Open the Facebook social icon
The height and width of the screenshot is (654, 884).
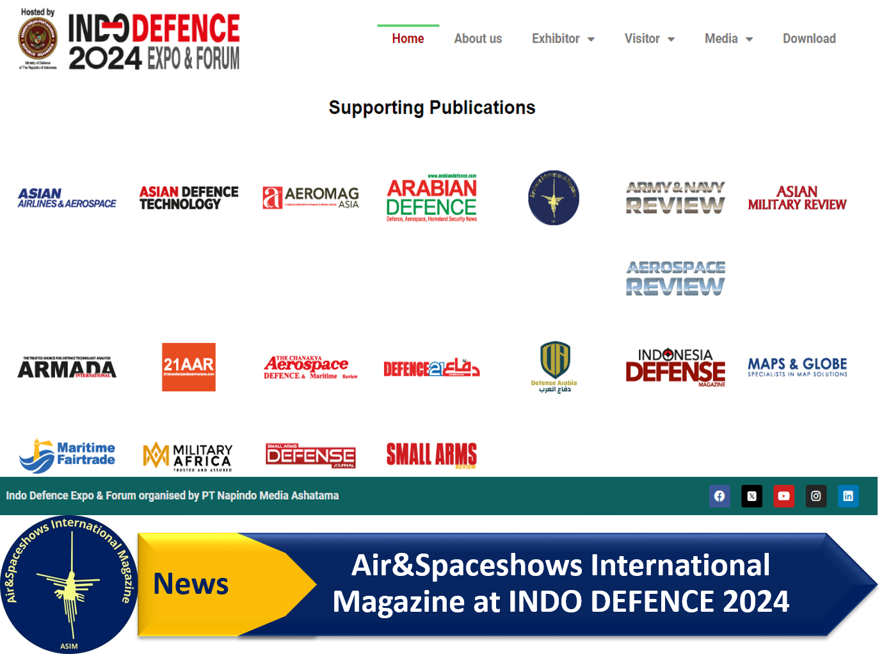tap(719, 496)
